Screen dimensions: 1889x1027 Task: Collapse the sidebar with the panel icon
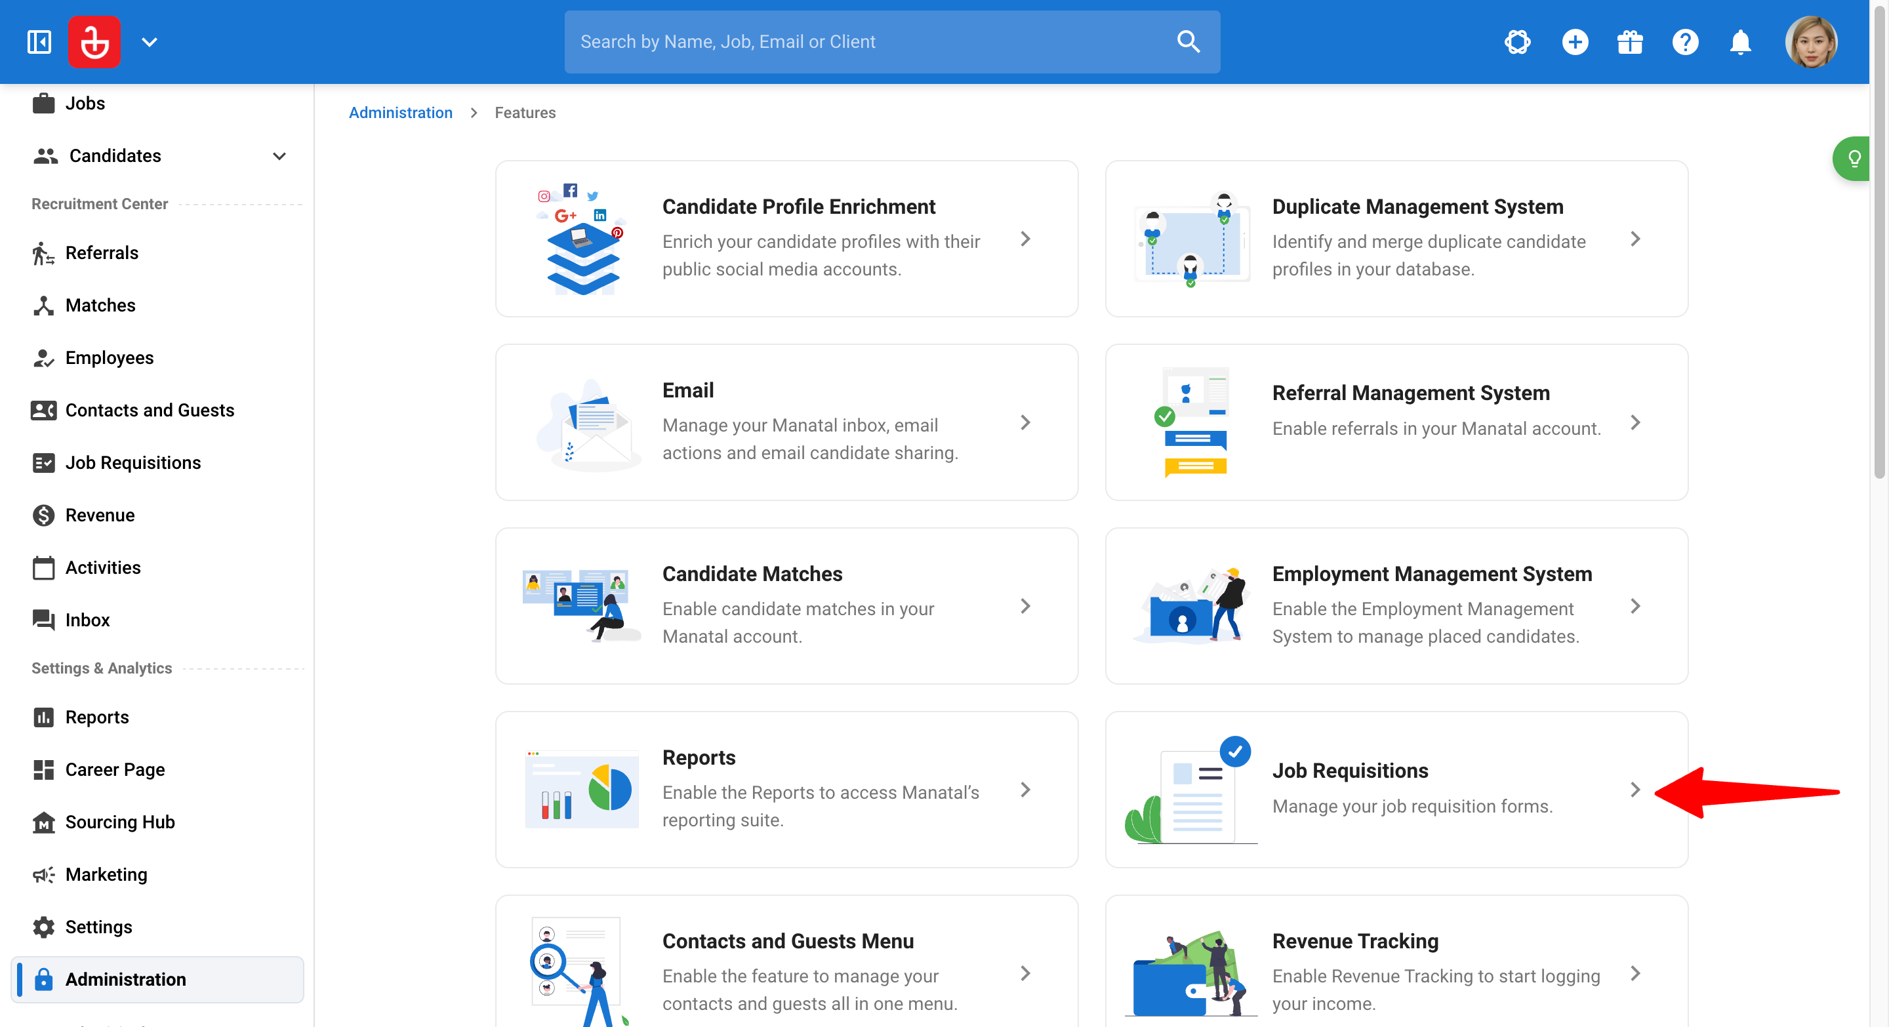(x=39, y=42)
